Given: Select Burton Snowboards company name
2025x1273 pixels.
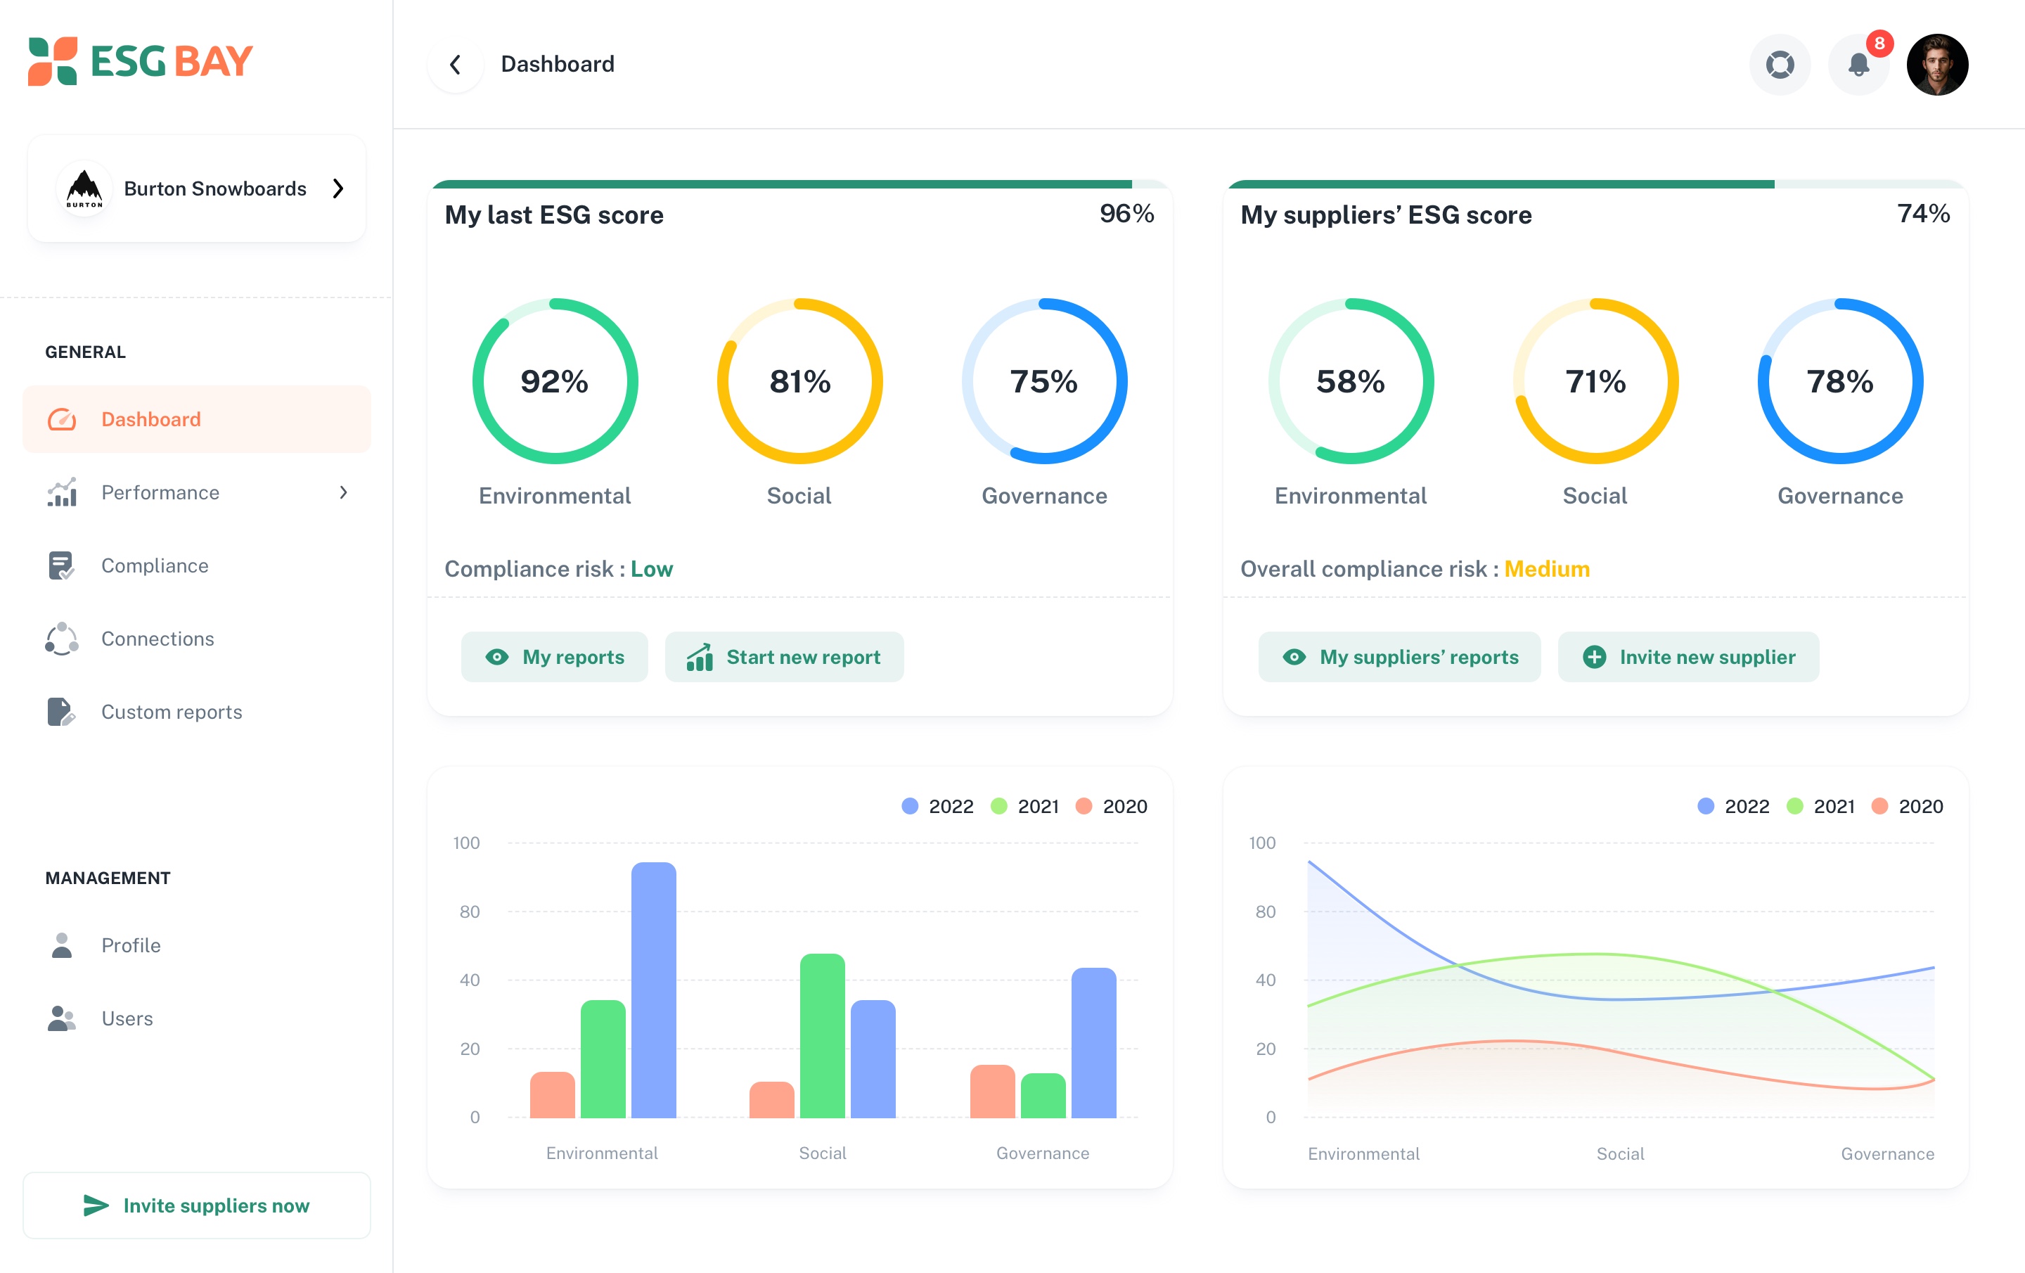Looking at the screenshot, I should click(x=215, y=188).
